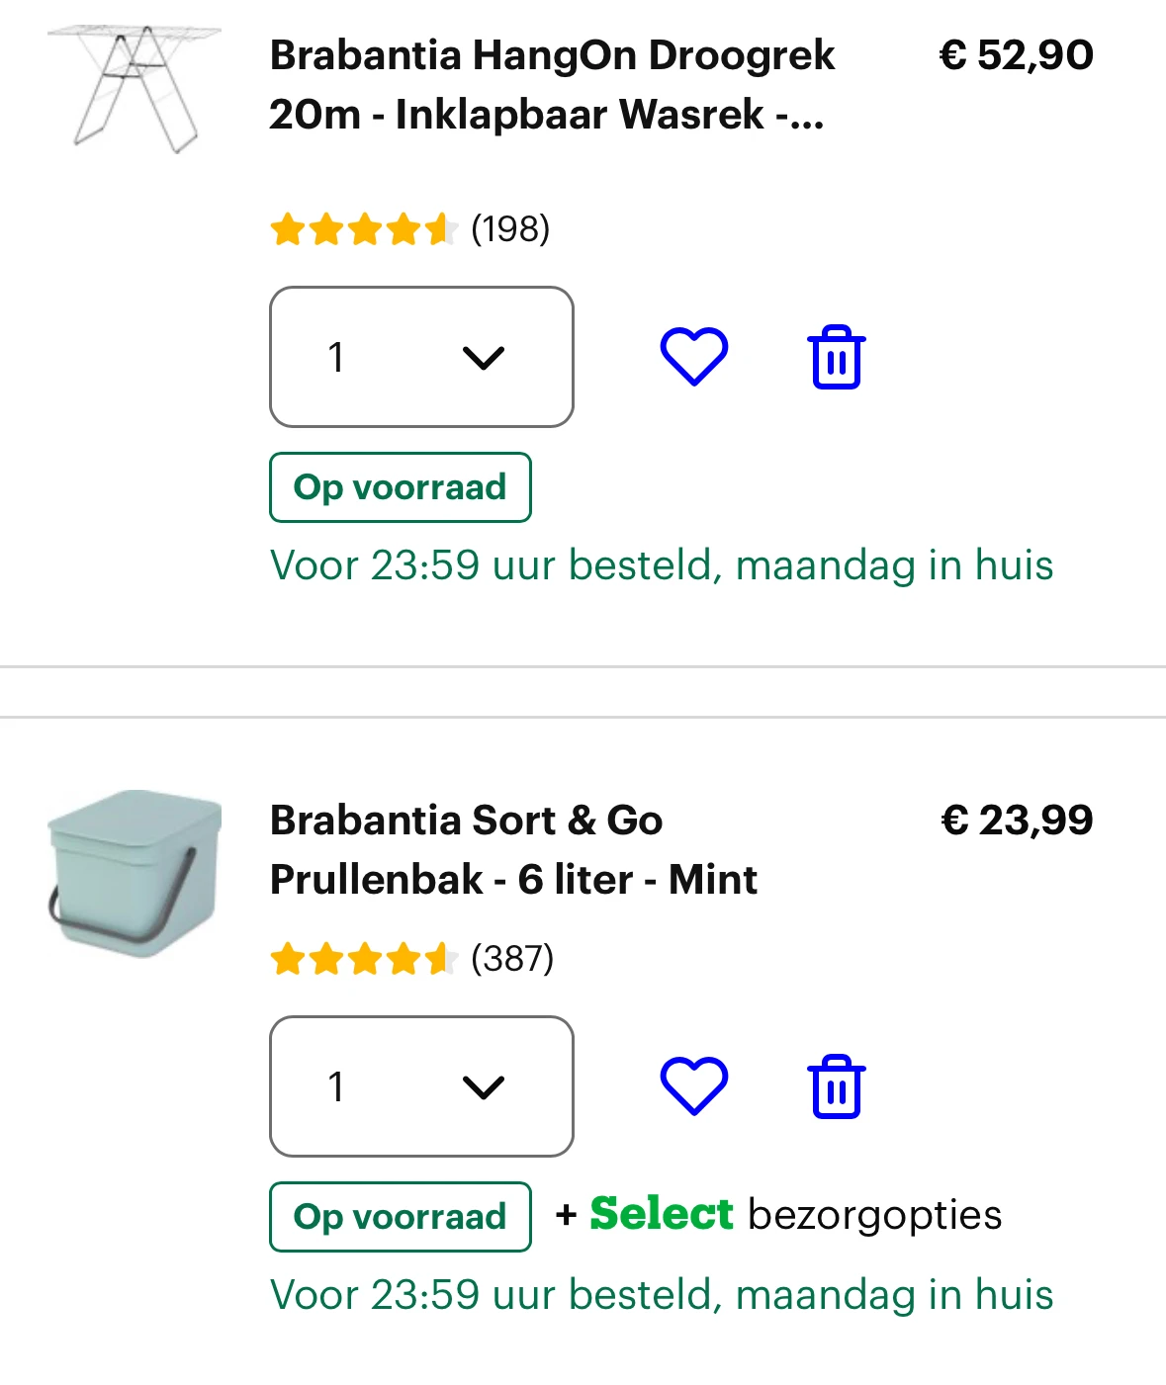Click the chevron arrow in the Droogrek quantity box
This screenshot has width=1166, height=1385.
click(484, 357)
